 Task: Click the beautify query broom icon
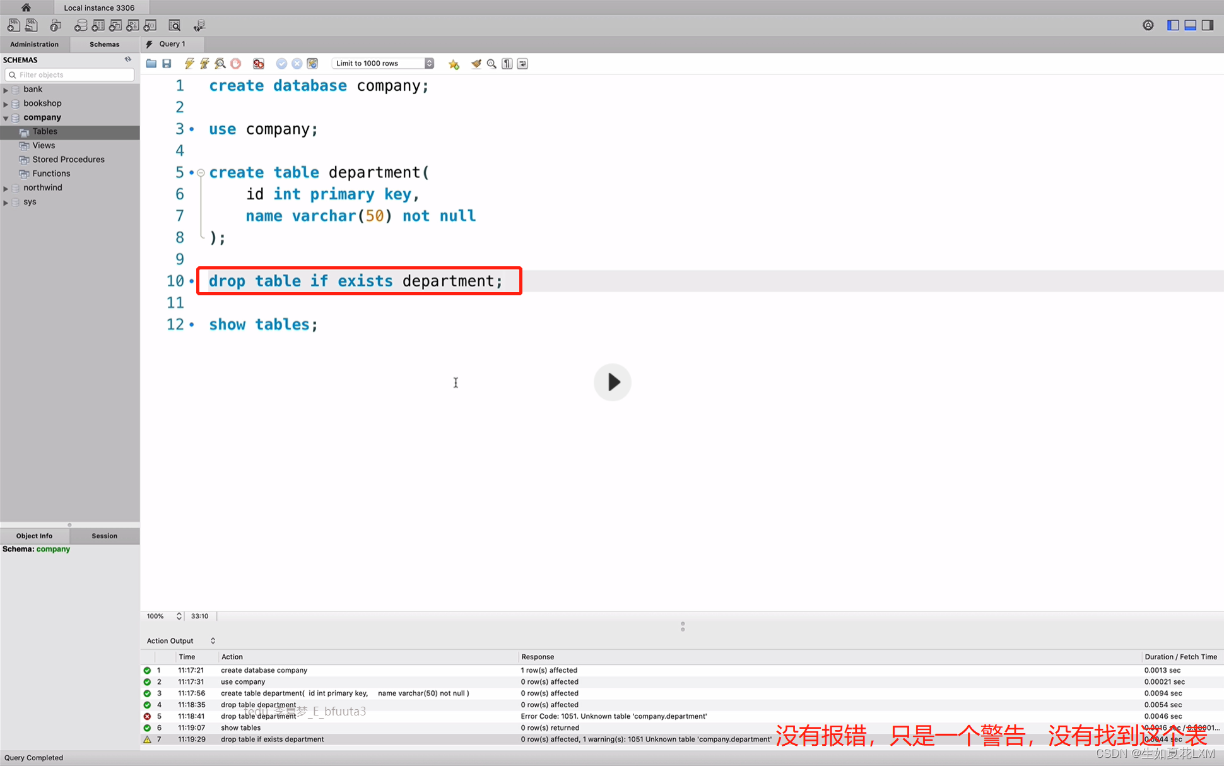point(476,64)
